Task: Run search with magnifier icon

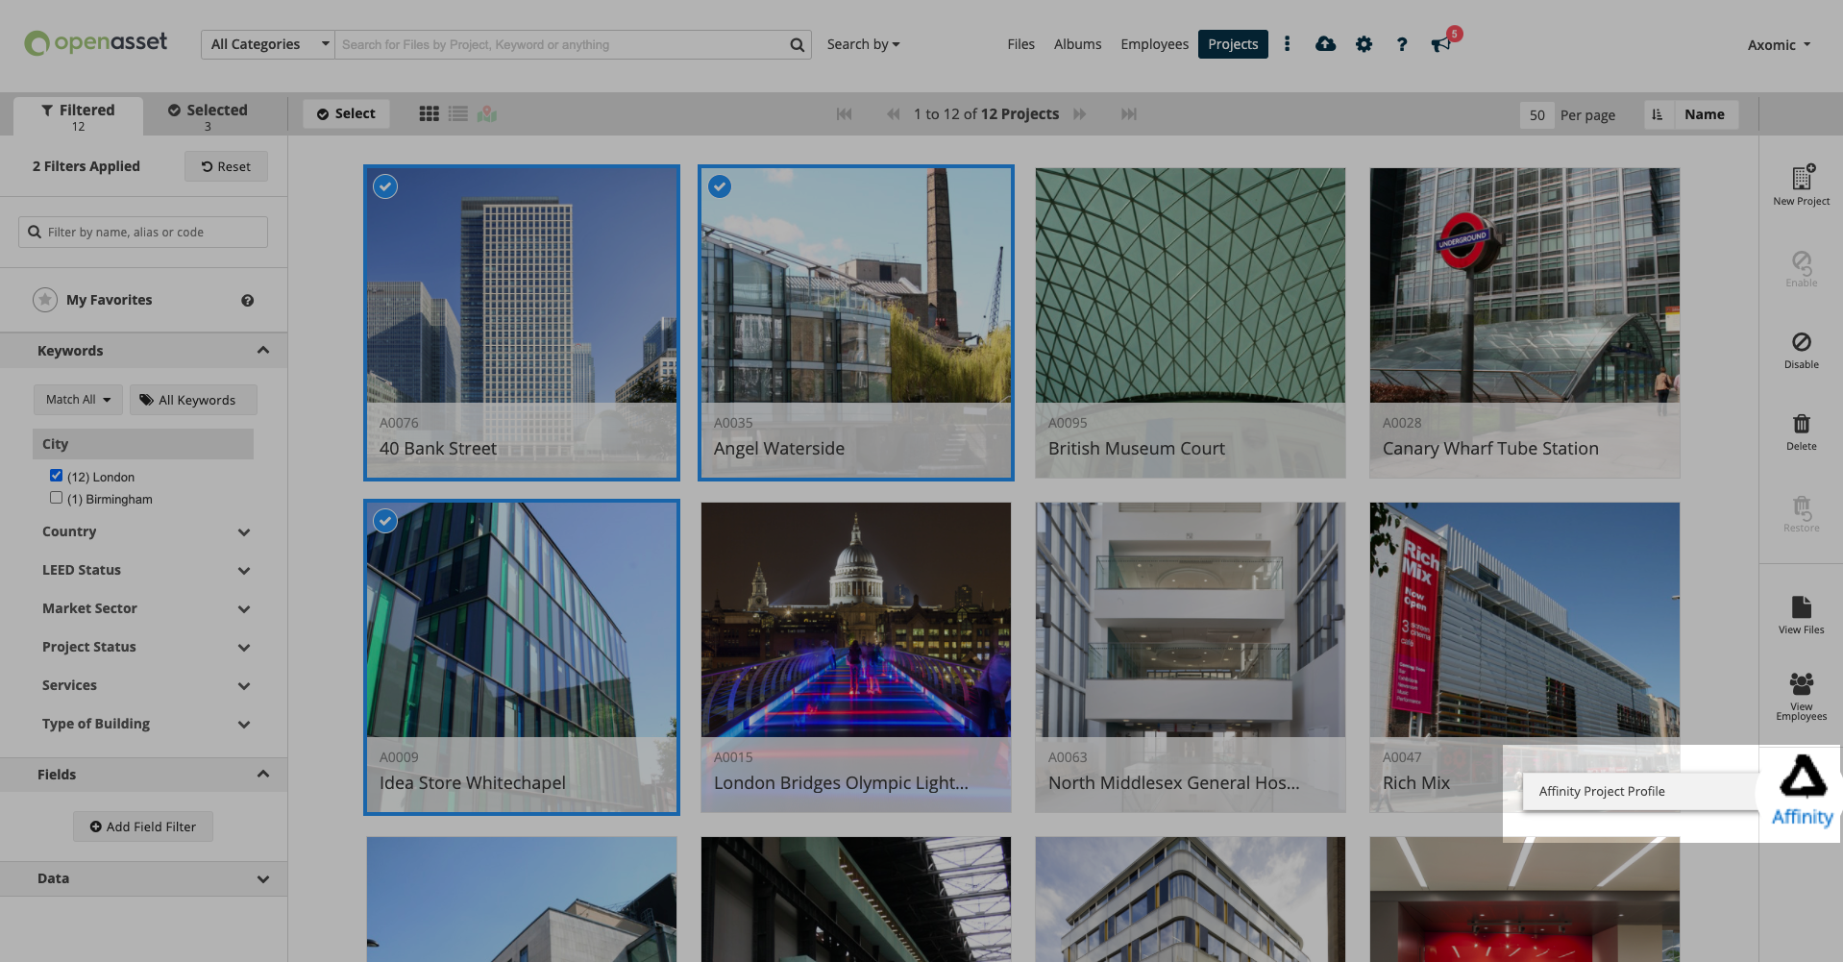Action: point(797,44)
